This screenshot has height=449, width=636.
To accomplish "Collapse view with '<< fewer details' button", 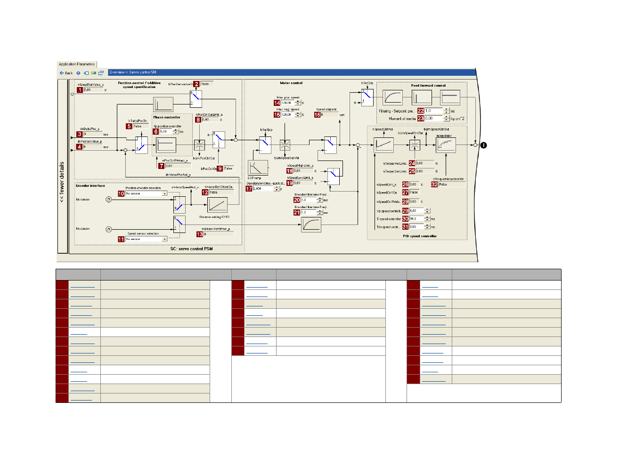I will pos(62,166).
